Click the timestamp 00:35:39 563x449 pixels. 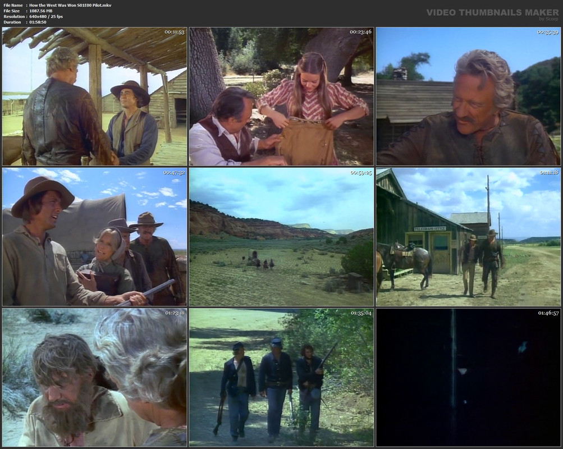[548, 32]
